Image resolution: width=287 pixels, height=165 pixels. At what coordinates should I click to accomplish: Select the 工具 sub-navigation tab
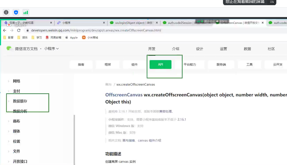[x=249, y=64]
